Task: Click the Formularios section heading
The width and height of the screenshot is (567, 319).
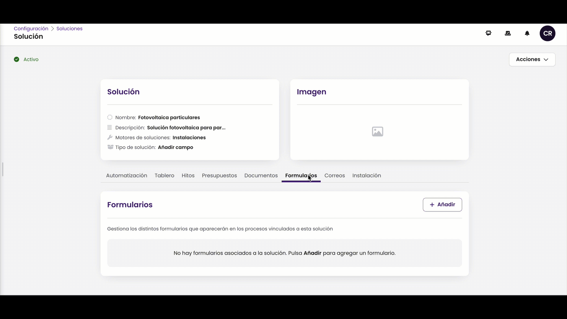Action: point(130,205)
